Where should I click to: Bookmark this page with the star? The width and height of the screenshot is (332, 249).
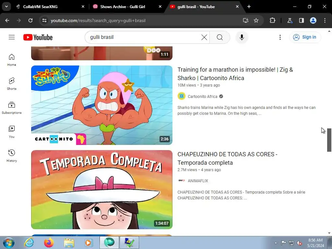click(x=256, y=20)
